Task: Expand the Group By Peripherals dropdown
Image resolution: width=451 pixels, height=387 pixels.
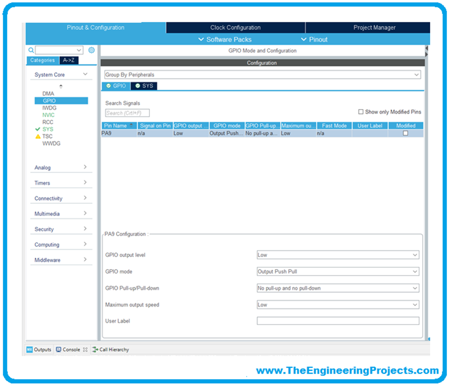Action: click(262, 75)
